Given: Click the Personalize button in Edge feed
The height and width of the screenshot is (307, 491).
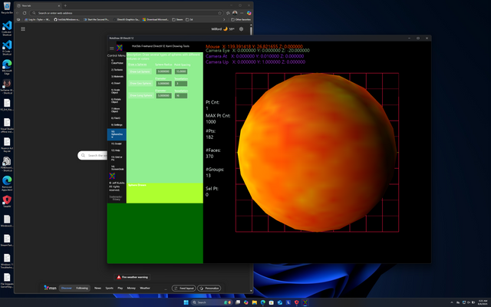Looking at the screenshot, I should [x=209, y=289].
